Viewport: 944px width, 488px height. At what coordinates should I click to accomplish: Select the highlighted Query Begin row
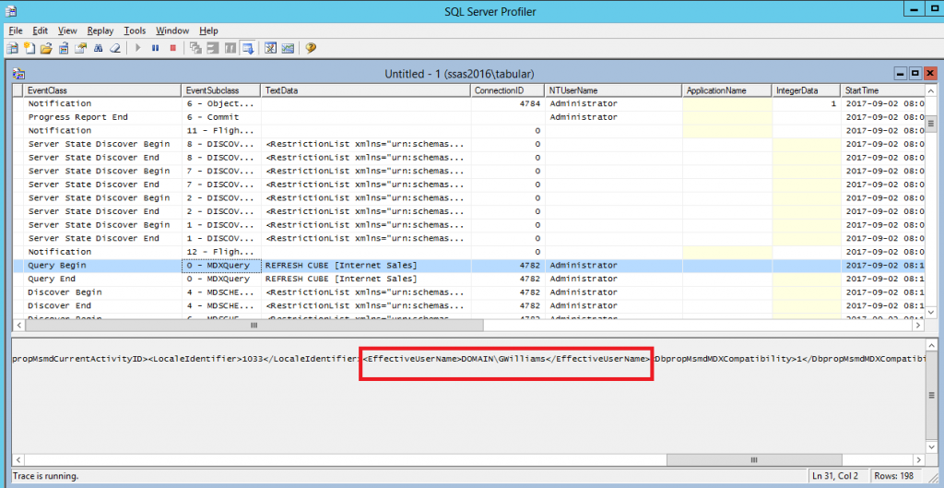468,265
